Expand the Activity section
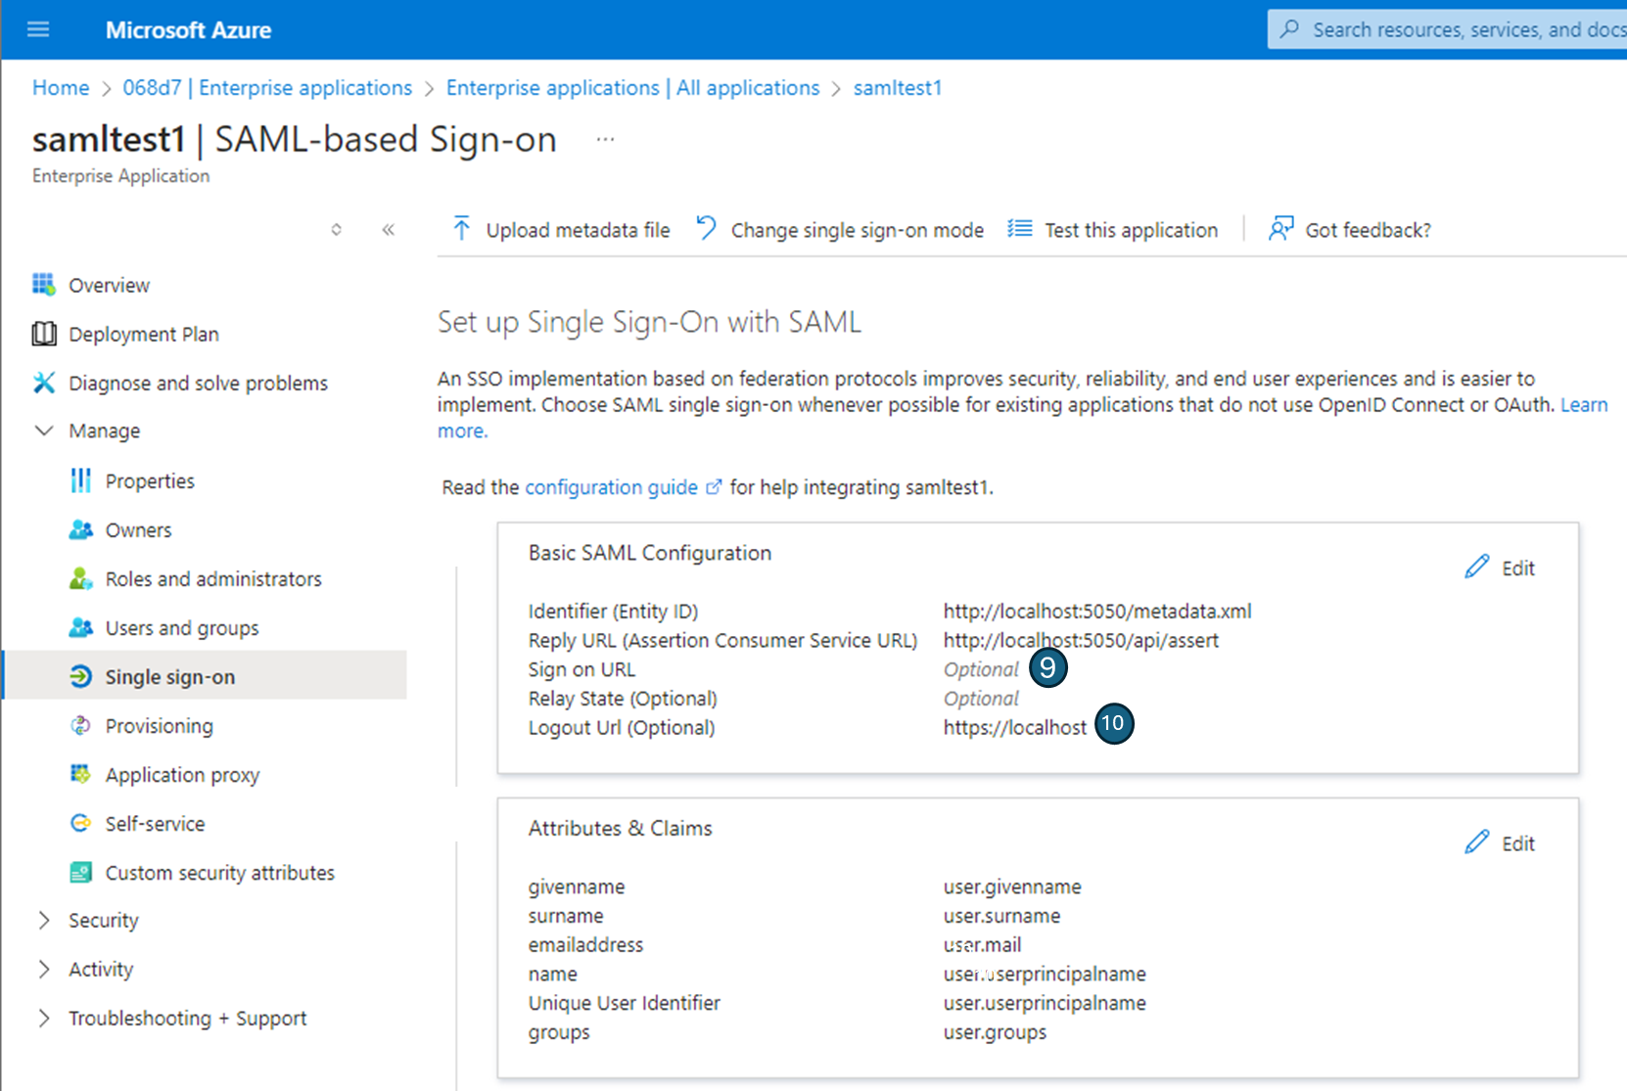Screen dimensions: 1627x1091 click(x=44, y=969)
